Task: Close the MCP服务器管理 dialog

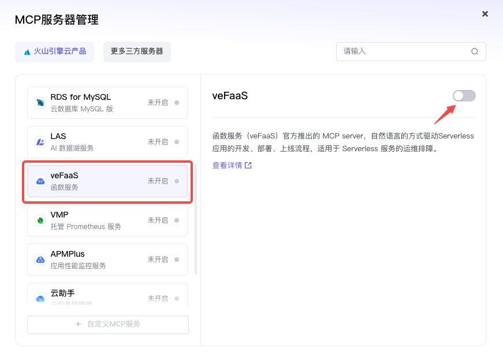Action: coord(485,14)
